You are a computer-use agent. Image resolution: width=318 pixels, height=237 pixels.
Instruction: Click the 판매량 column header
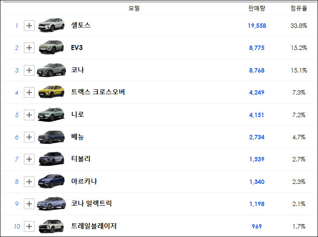tap(257, 8)
